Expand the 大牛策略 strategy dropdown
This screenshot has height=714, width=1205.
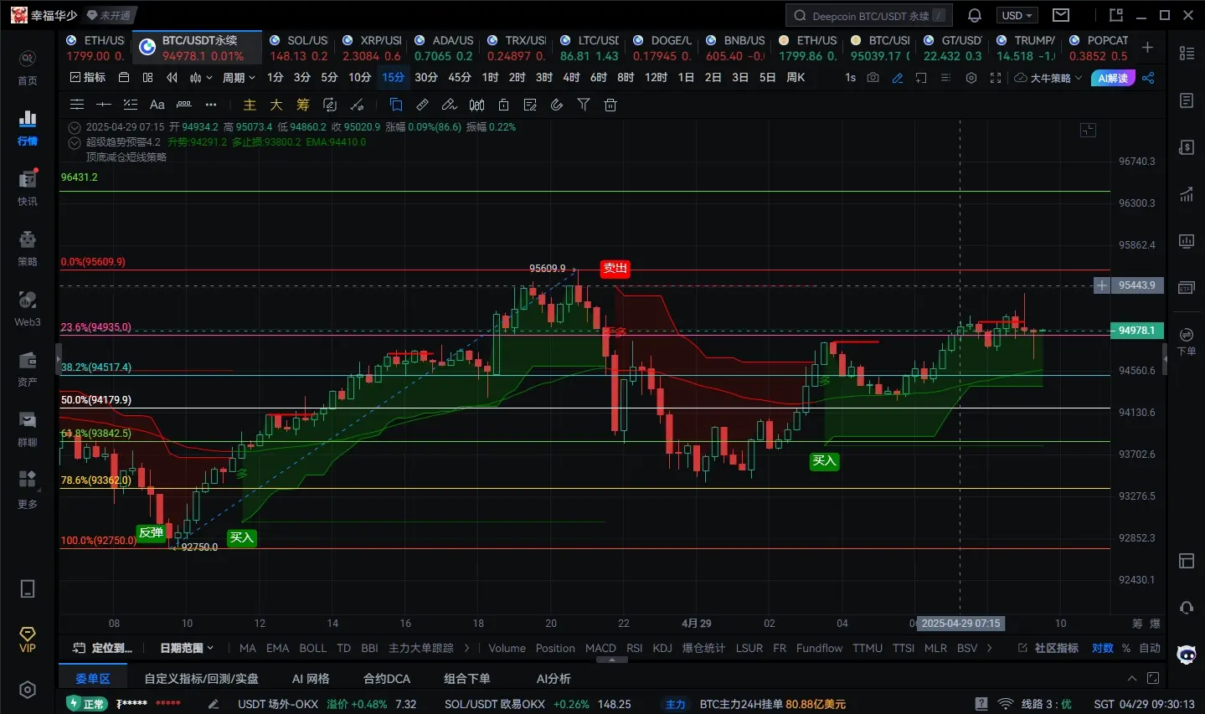click(x=1048, y=78)
